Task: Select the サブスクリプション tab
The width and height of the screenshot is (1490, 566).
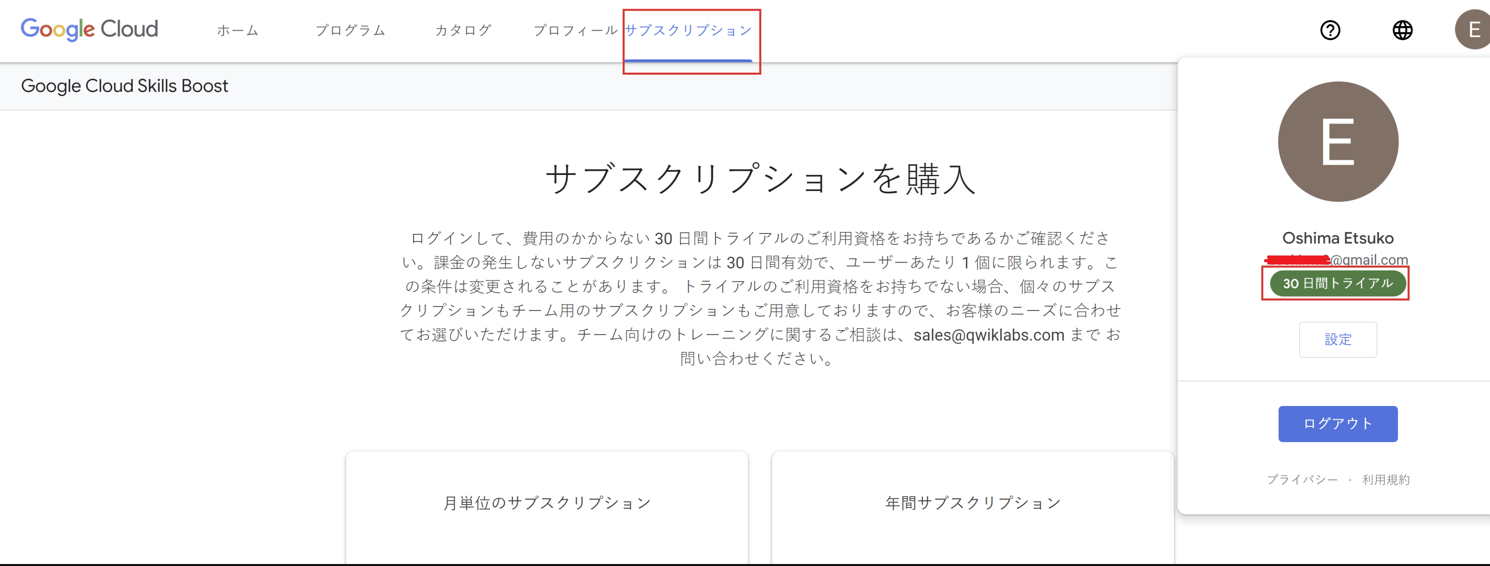Action: [688, 31]
